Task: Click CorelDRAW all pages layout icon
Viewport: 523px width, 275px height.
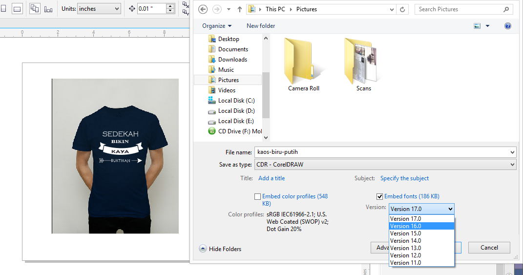Action: pos(35,9)
